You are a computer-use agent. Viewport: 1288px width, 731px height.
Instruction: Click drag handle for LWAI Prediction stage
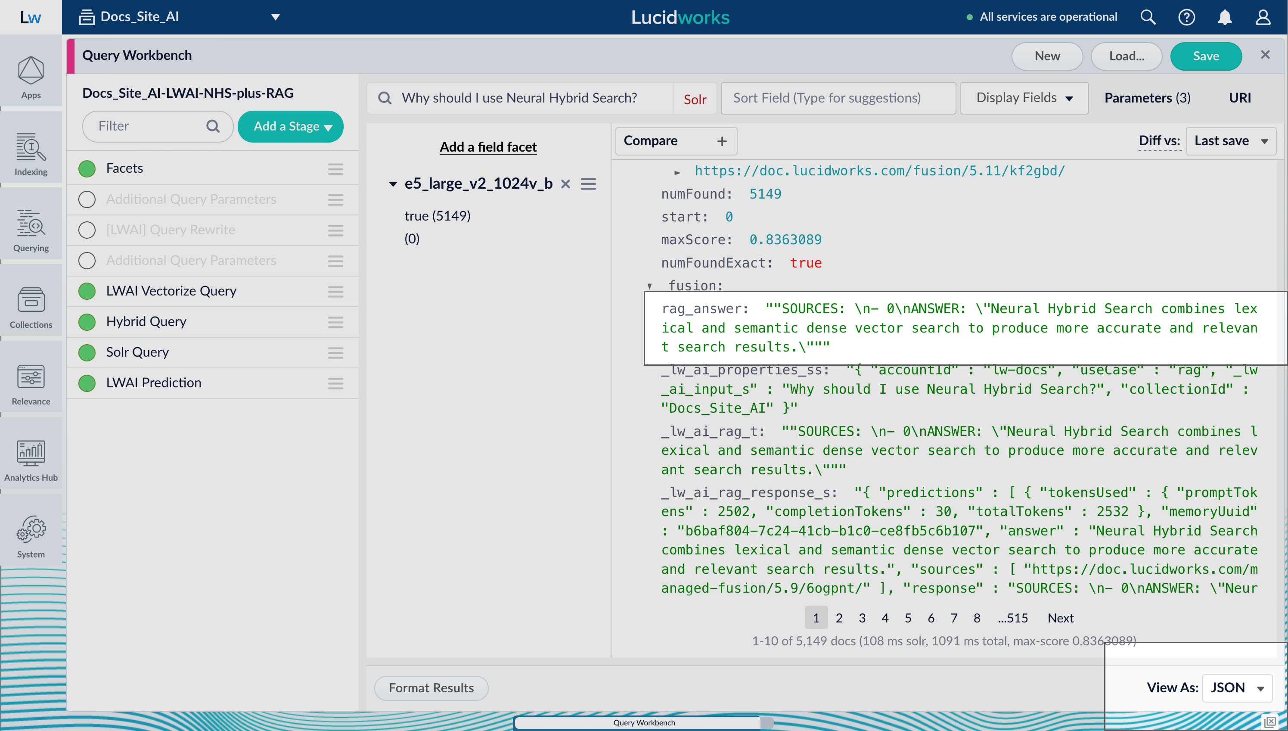335,383
